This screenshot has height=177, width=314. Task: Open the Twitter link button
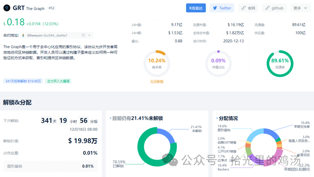[222, 8]
